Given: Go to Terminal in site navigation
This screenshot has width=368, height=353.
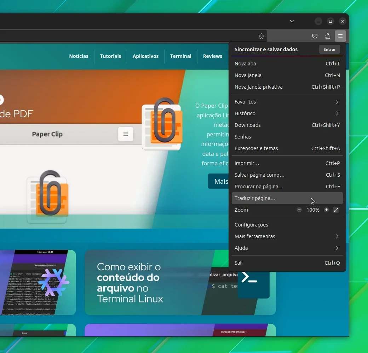Looking at the screenshot, I should click(181, 56).
